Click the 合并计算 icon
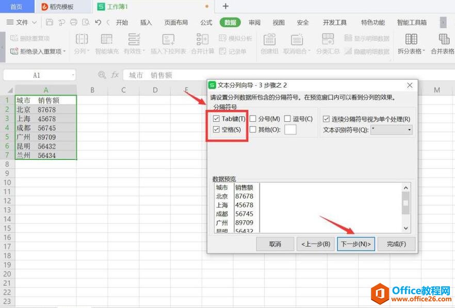This screenshot has width=455, height=308. [x=202, y=39]
